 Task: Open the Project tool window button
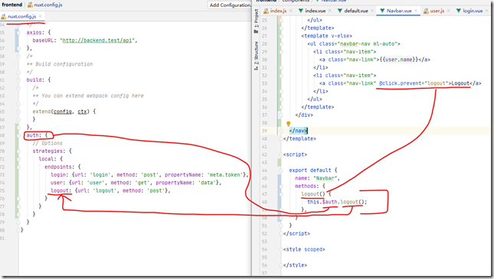pyautogui.click(x=256, y=21)
